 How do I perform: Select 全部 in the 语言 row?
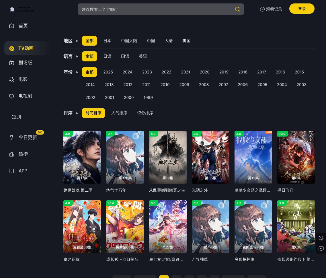(x=89, y=56)
